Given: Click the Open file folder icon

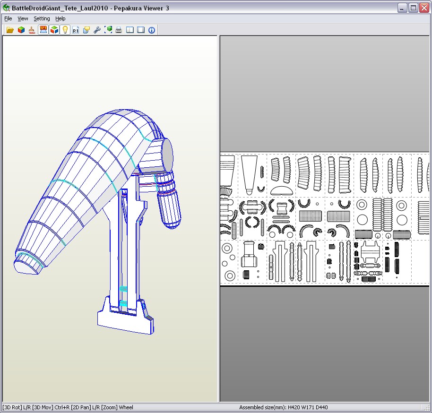Looking at the screenshot, I should tap(10, 30).
